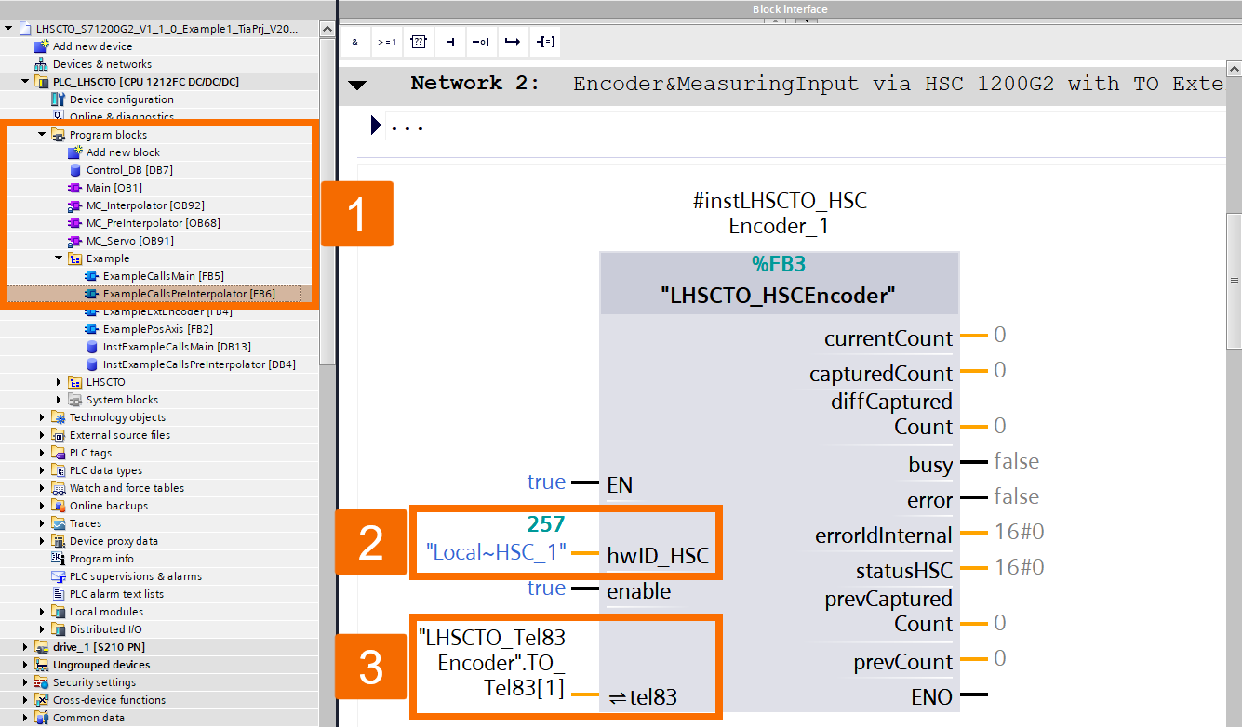Click the Technology objects folder icon
Viewport: 1242px width, 727px height.
59,417
